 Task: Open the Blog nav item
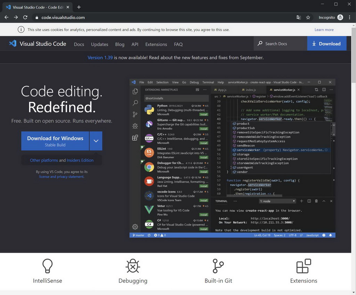click(120, 44)
